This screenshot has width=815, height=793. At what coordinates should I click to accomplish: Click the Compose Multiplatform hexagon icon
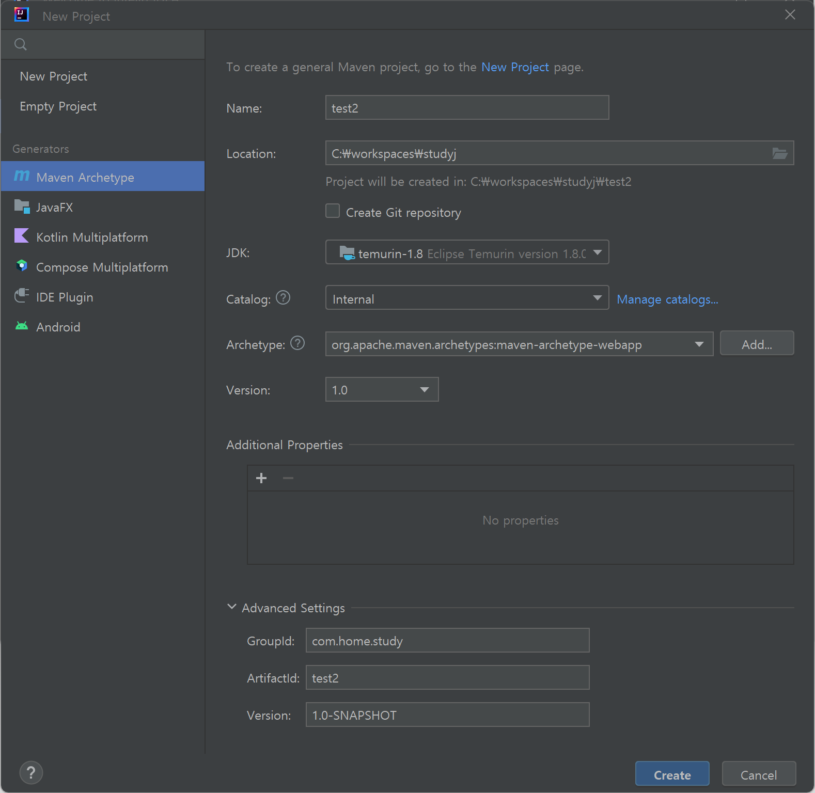pos(22,266)
